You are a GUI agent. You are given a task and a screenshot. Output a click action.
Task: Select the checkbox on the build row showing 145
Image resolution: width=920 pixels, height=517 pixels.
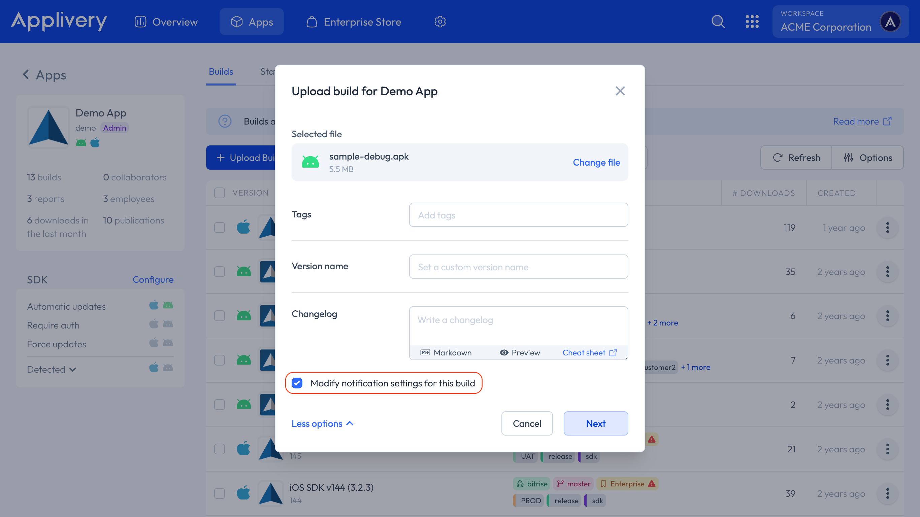click(x=219, y=449)
